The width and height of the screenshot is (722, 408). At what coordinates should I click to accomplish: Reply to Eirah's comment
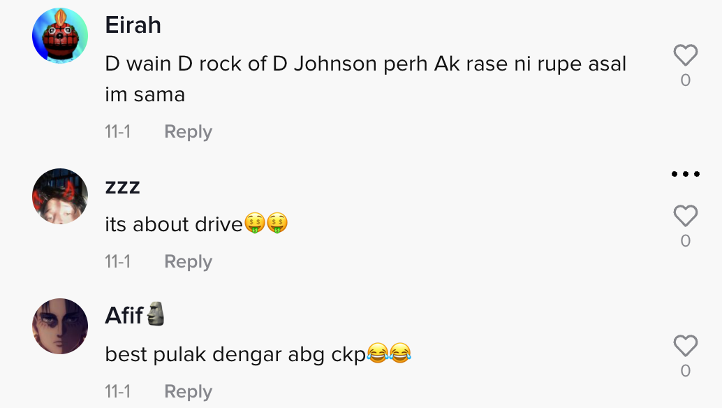point(188,132)
